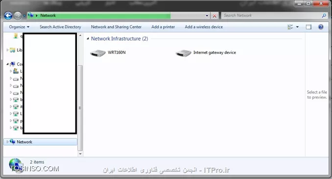This screenshot has width=332, height=179.
Task: Click the grayed Forward arrow button
Action: [x=18, y=16]
